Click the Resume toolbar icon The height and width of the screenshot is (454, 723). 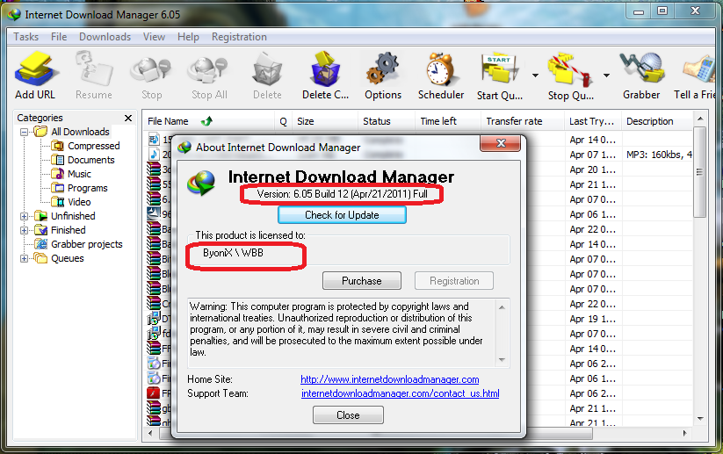[94, 76]
